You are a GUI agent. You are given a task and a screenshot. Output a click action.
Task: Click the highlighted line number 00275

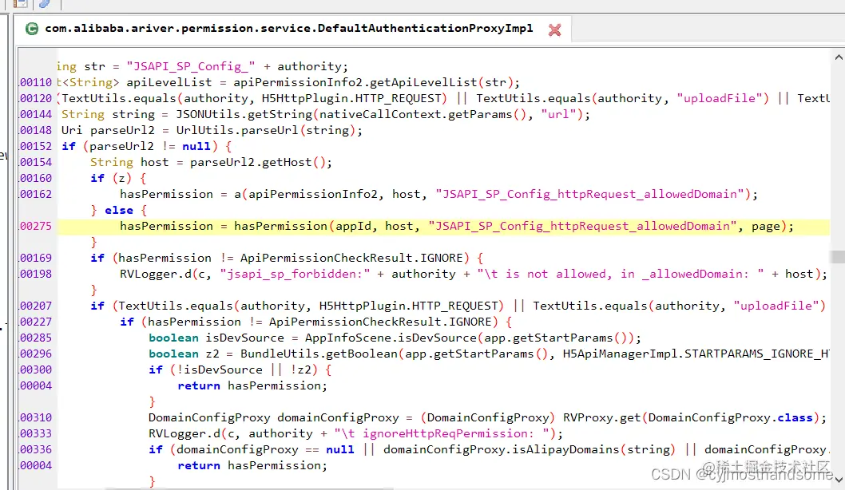pos(36,226)
